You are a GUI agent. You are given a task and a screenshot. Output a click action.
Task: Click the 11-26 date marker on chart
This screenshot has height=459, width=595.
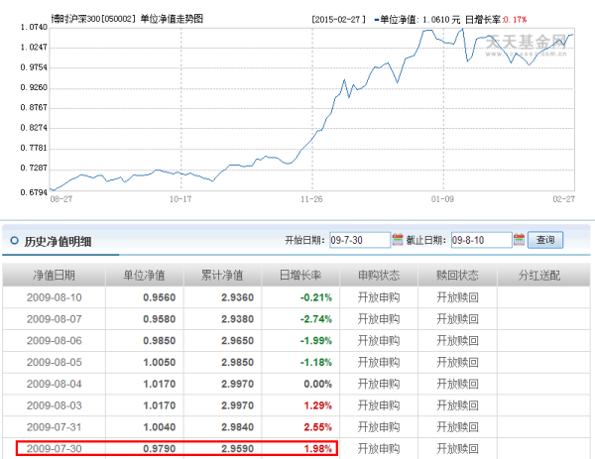click(311, 198)
